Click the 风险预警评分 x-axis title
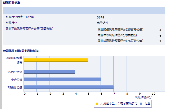This screenshot has width=169, height=109. tap(143, 97)
